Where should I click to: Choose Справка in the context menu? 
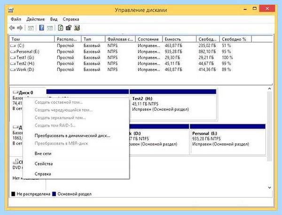click(43, 174)
